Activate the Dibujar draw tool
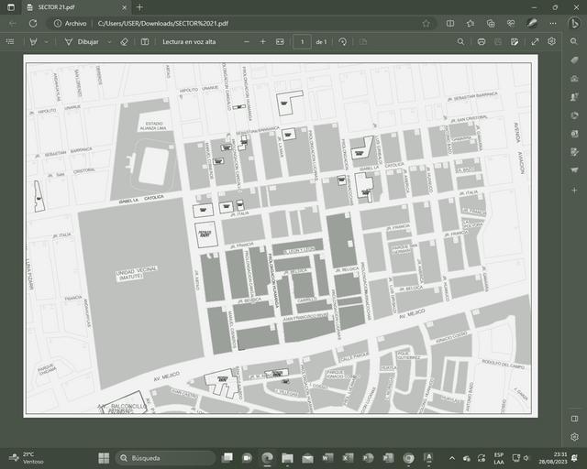This screenshot has height=469, width=587. point(82,41)
